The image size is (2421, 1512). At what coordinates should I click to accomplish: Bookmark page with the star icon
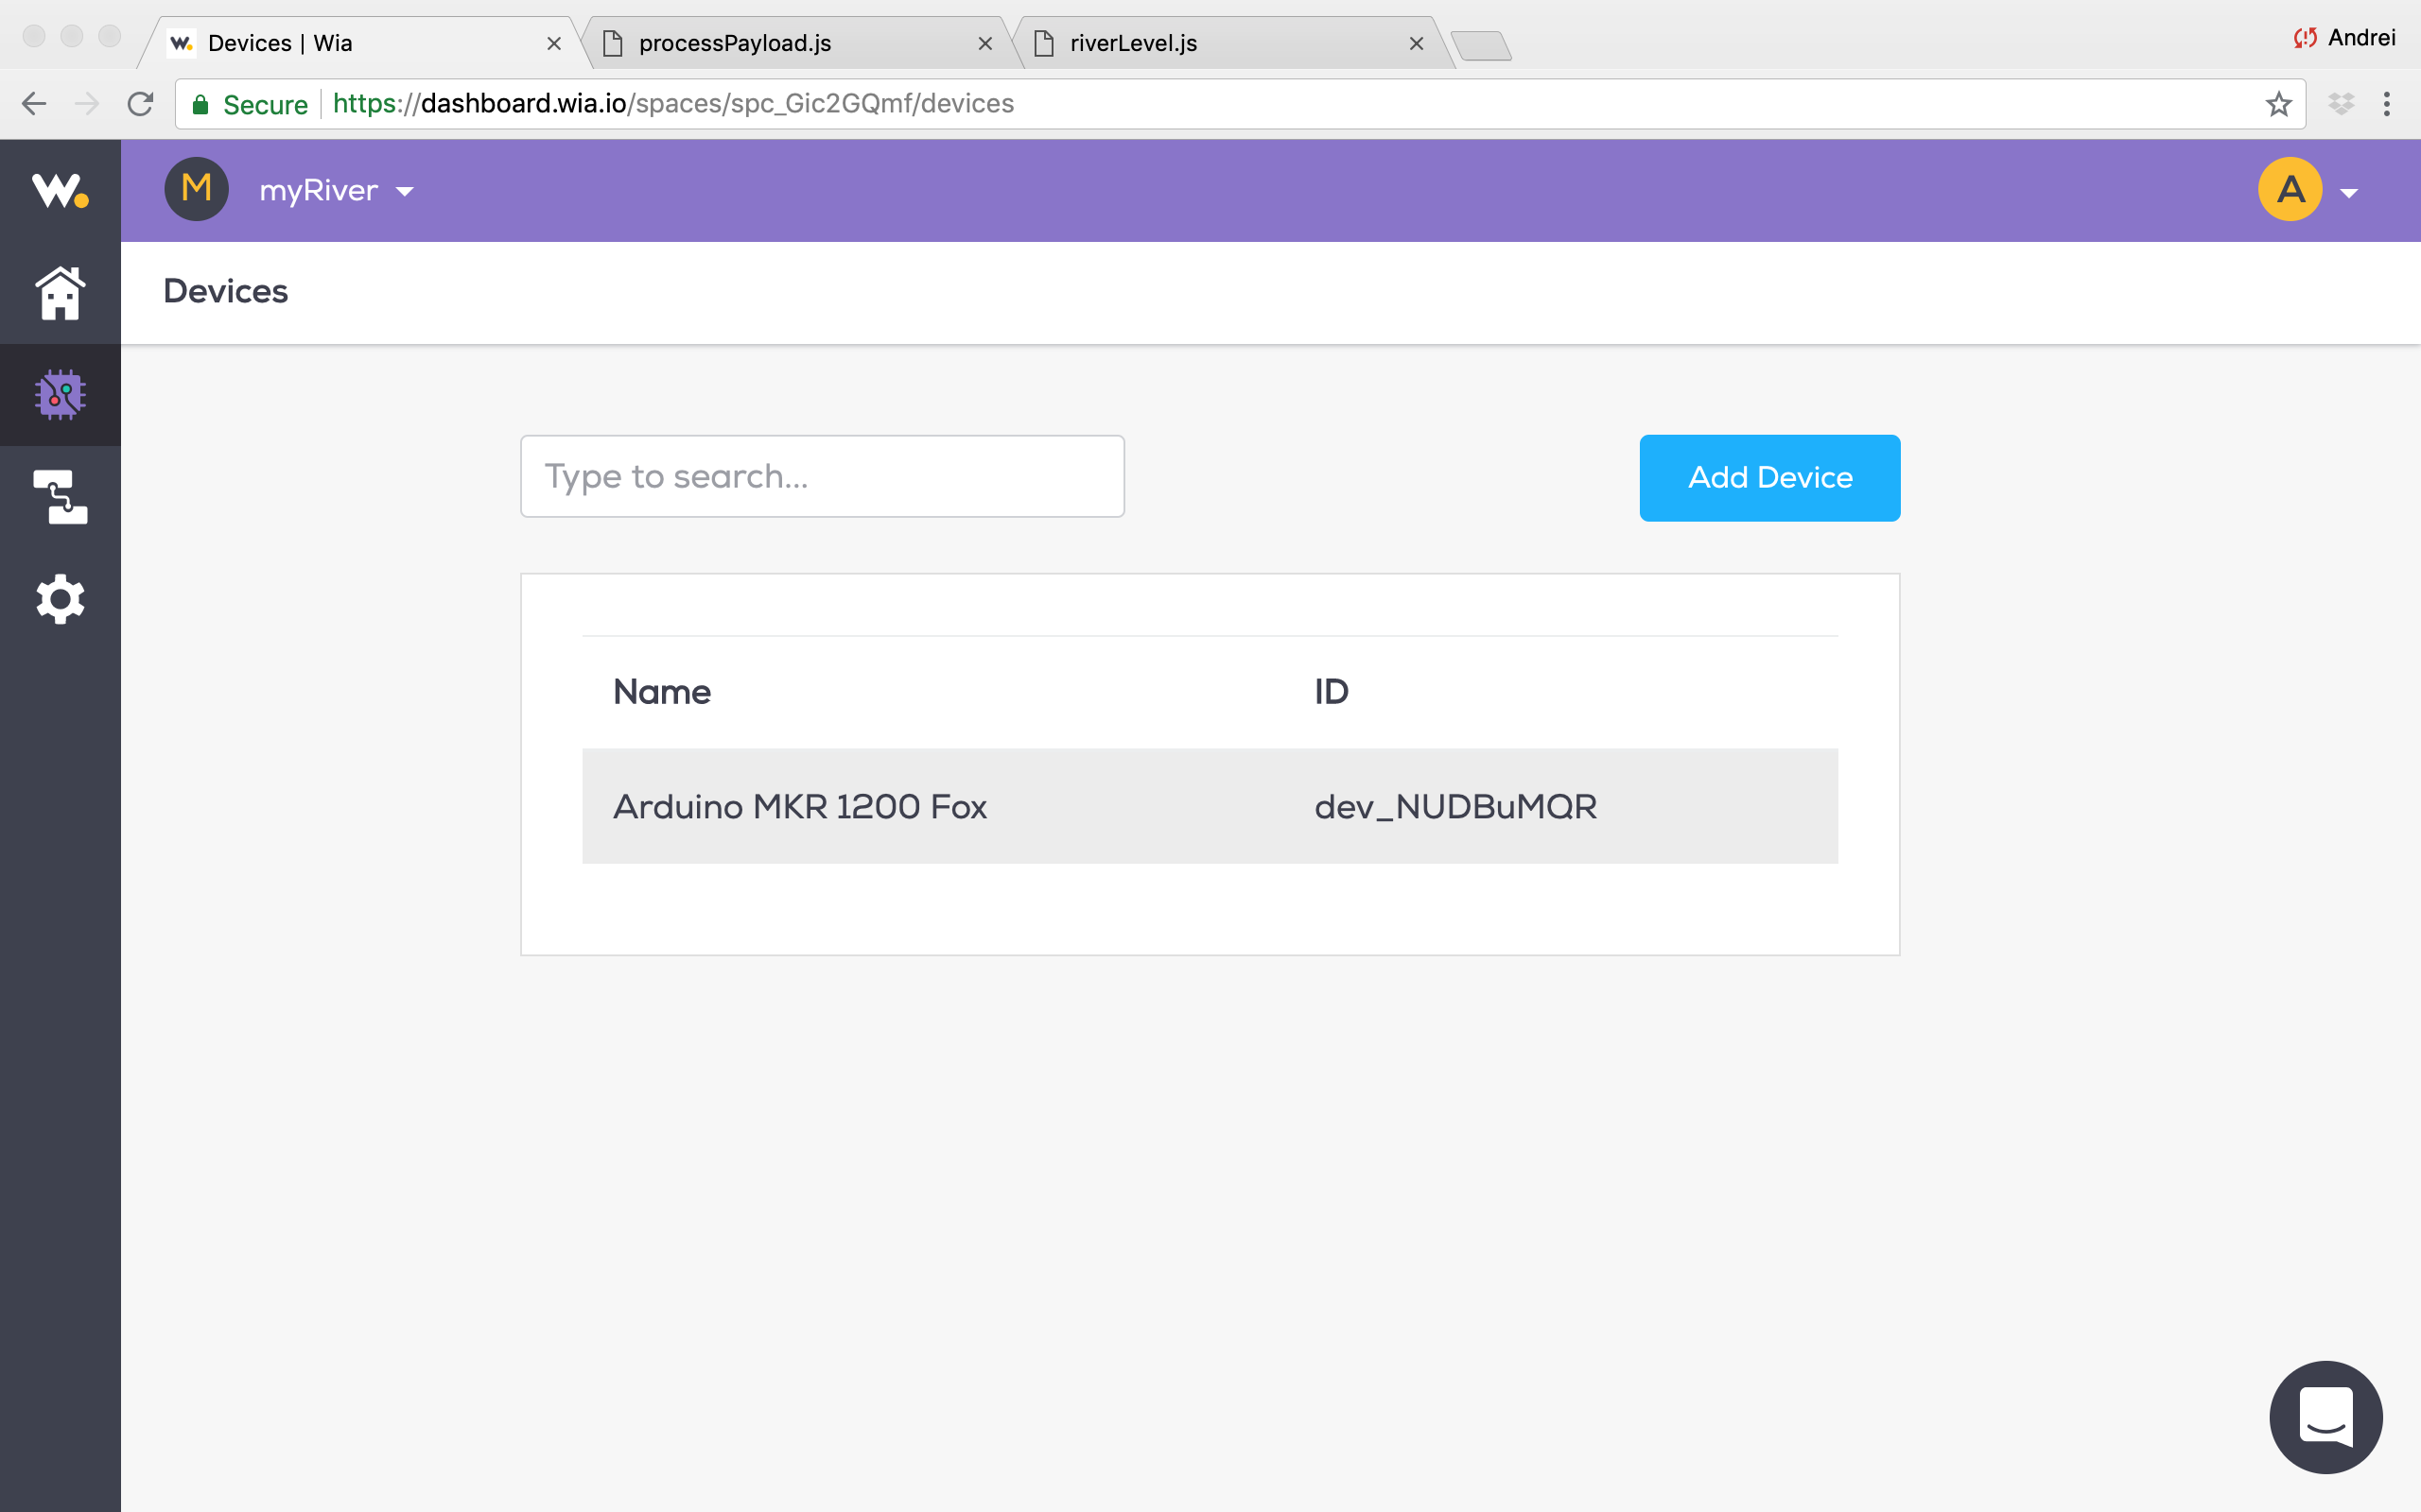tap(2278, 104)
